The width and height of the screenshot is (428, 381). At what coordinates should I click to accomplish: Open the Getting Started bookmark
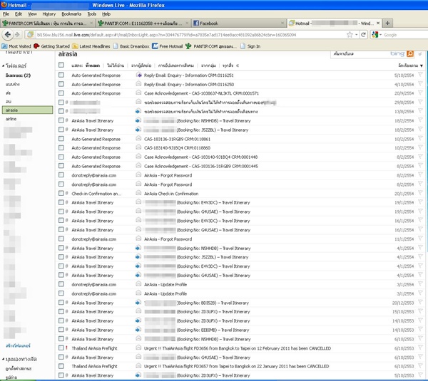(52, 46)
